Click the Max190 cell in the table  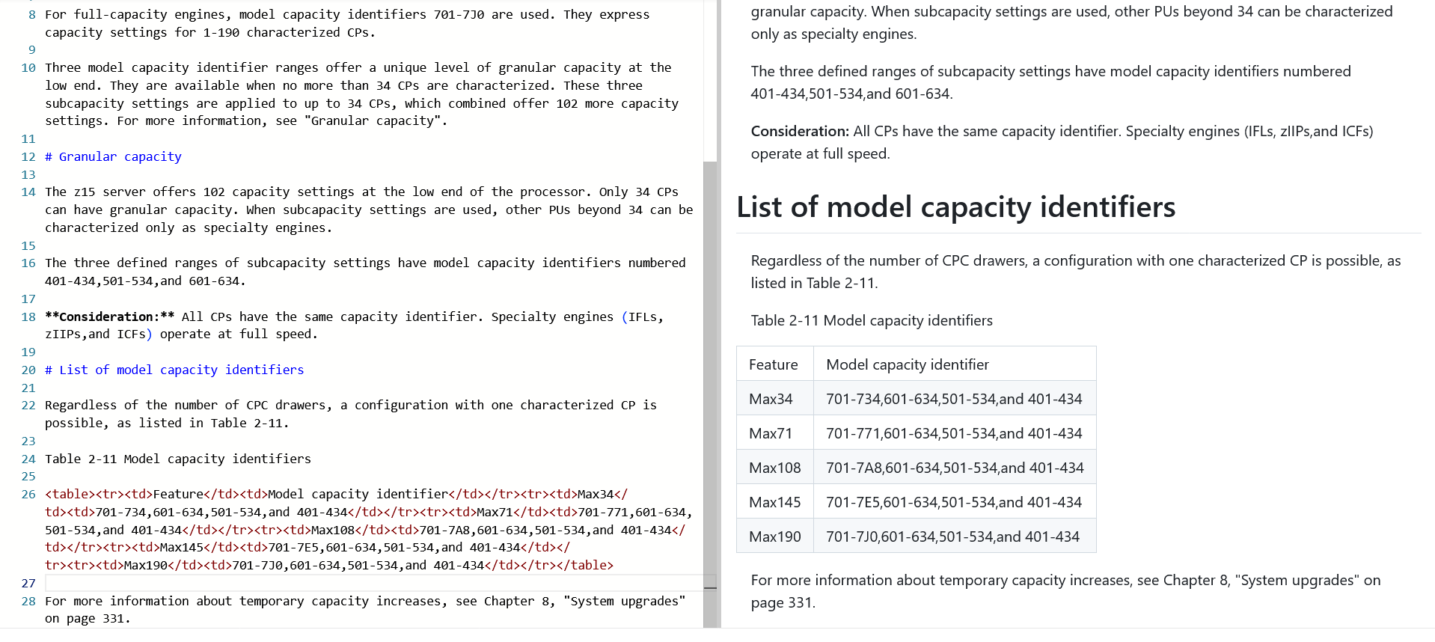pyautogui.click(x=774, y=536)
